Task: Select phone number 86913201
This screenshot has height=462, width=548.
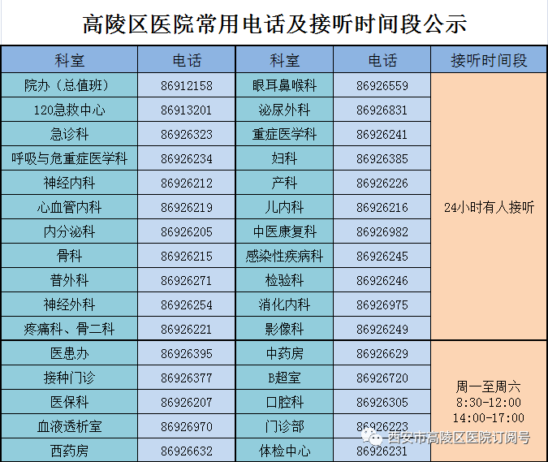Action: [x=186, y=110]
